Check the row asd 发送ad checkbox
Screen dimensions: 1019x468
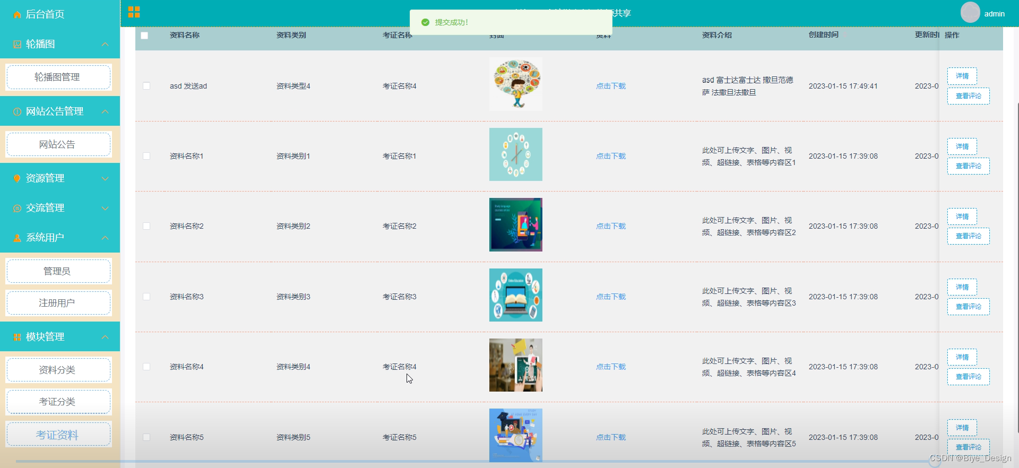point(146,86)
